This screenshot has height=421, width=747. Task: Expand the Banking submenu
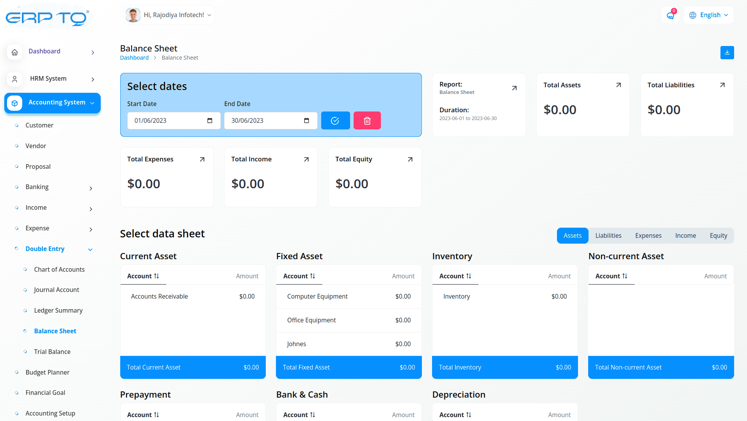[x=91, y=188]
